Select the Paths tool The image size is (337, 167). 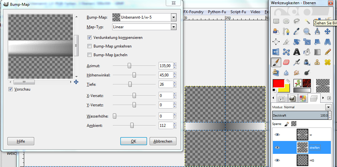(x=286, y=32)
